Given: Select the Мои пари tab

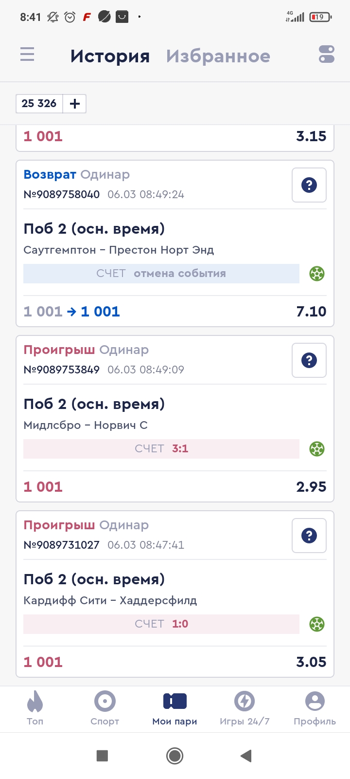Looking at the screenshot, I should click(175, 708).
